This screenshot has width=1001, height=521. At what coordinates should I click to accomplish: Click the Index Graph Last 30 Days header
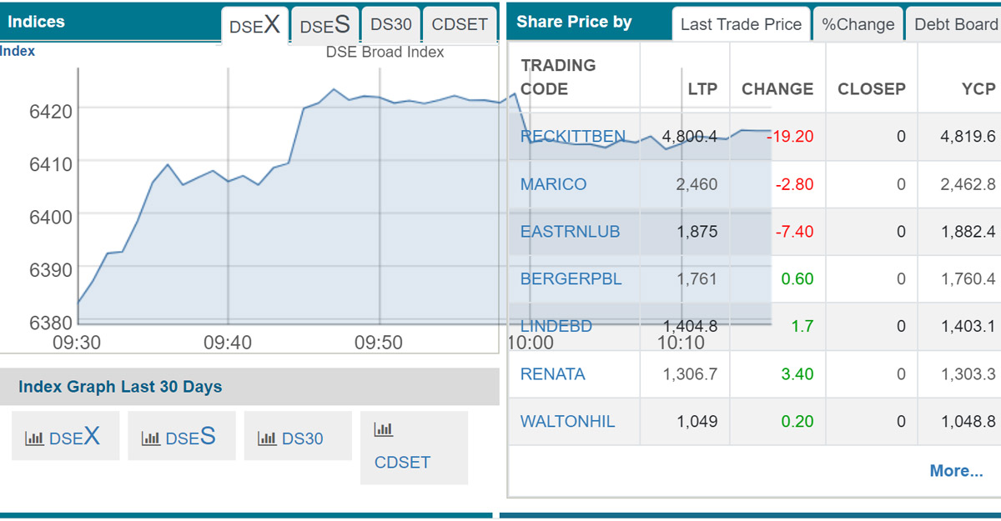click(x=120, y=387)
